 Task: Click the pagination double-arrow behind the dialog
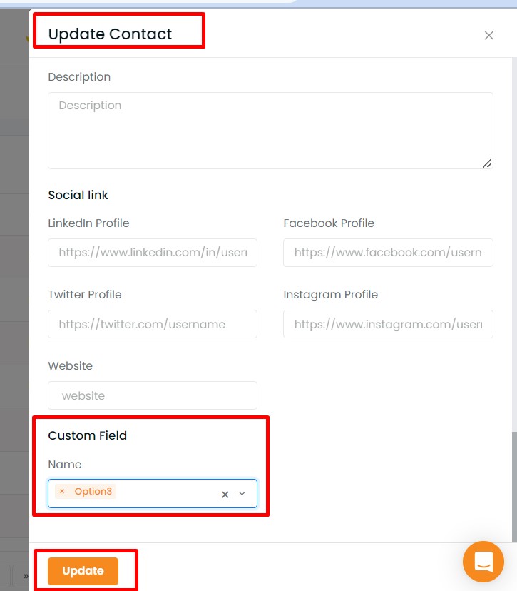coord(25,575)
